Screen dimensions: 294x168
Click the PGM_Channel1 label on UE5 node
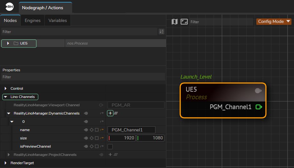pyautogui.click(x=230, y=107)
